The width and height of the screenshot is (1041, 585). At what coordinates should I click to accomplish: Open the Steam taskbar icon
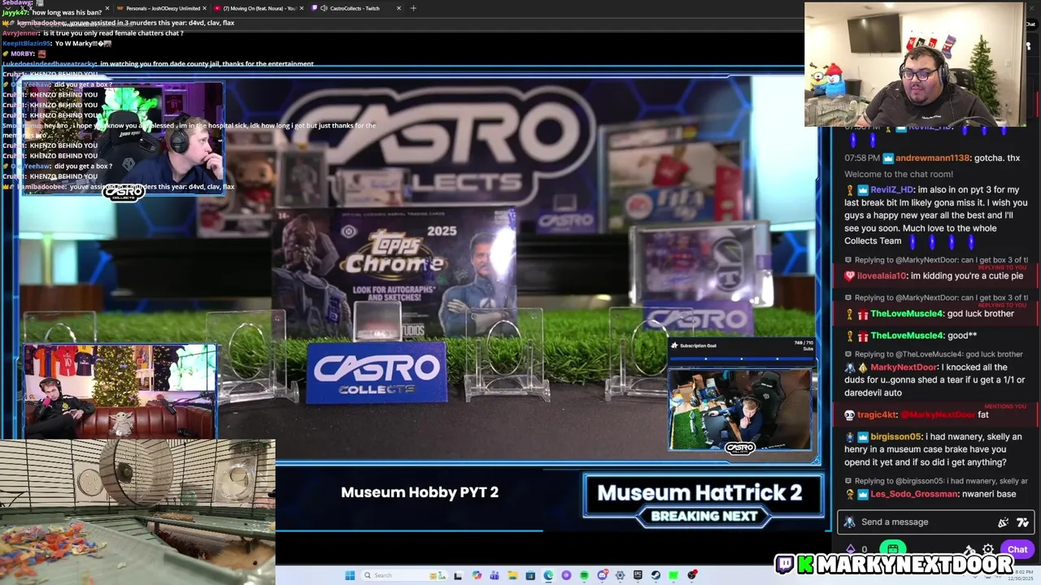[x=656, y=575]
